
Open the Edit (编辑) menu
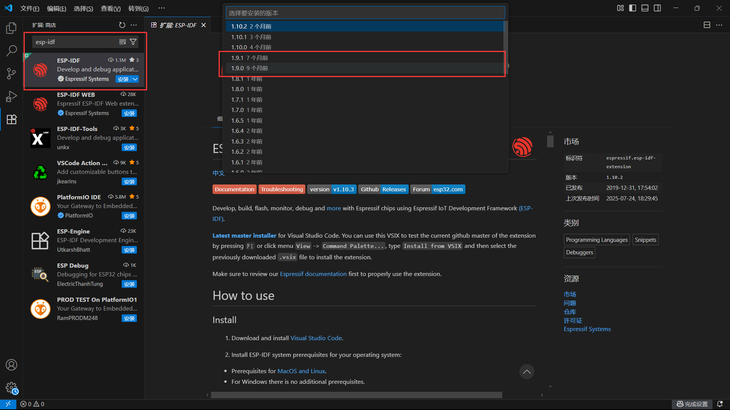(57, 8)
